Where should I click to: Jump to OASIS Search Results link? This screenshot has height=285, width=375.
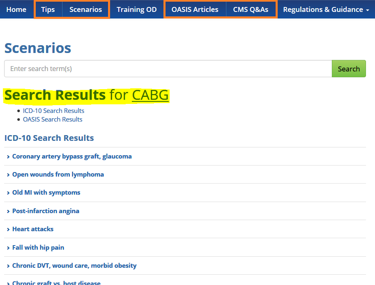53,120
